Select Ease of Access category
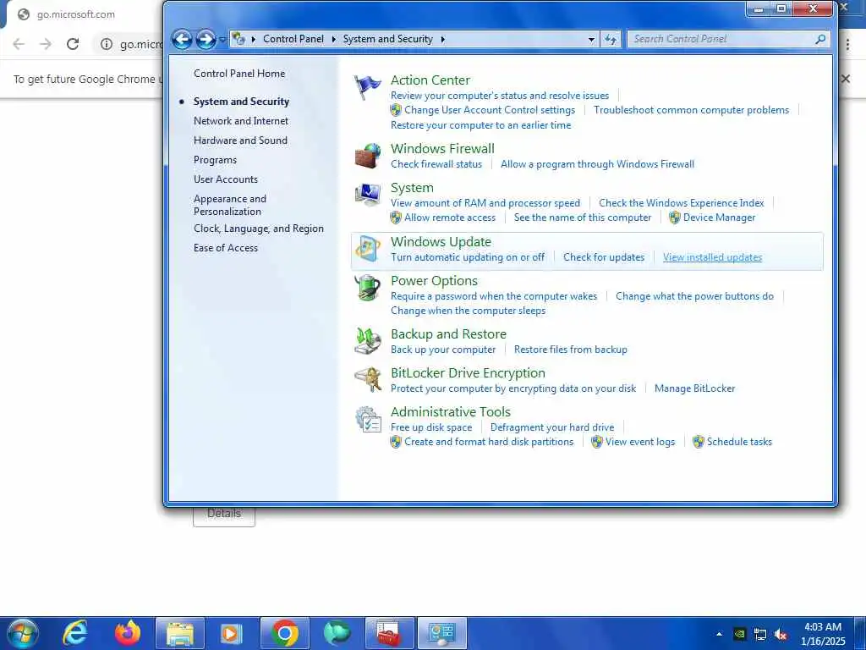Screen dimensions: 866x650 coord(225,248)
